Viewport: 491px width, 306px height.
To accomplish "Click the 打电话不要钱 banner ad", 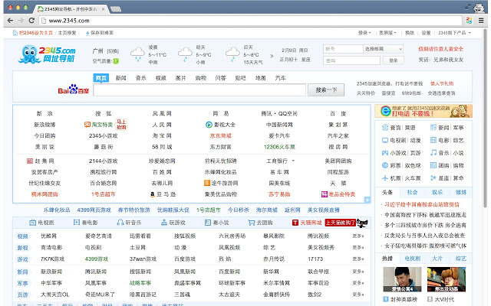I will 423,111.
